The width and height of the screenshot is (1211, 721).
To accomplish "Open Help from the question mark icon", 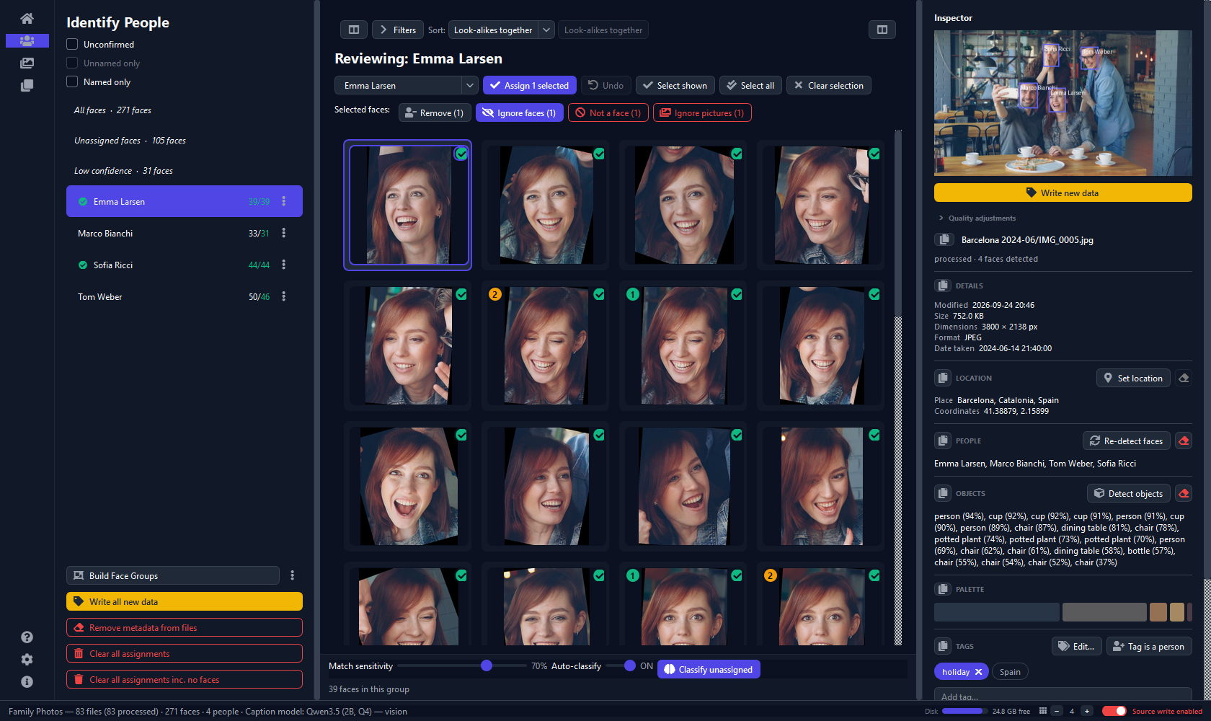I will (27, 637).
